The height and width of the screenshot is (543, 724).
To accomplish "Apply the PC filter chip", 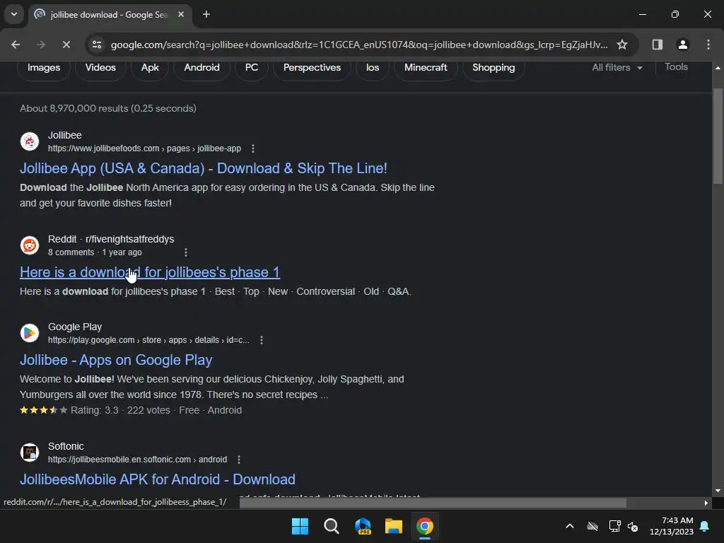I will [252, 67].
